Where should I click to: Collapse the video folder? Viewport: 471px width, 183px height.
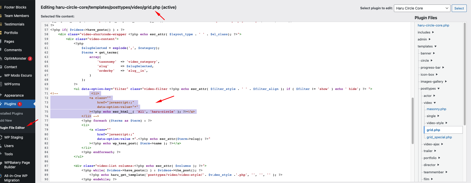(429, 103)
